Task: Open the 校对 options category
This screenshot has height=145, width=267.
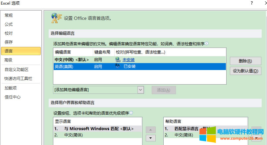Action: (x=9, y=33)
